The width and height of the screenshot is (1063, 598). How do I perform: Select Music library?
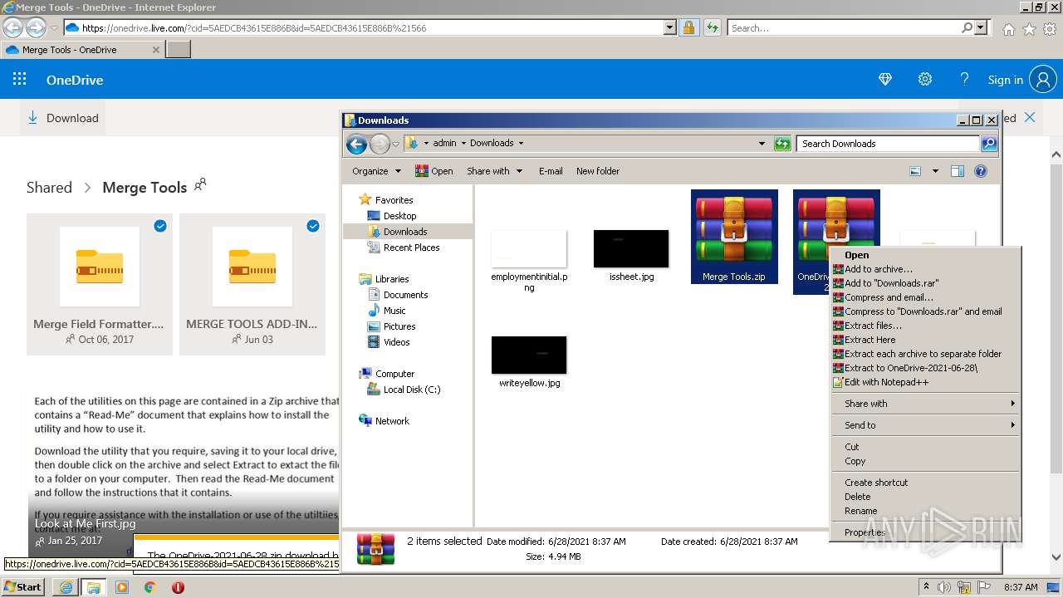pyautogui.click(x=394, y=311)
